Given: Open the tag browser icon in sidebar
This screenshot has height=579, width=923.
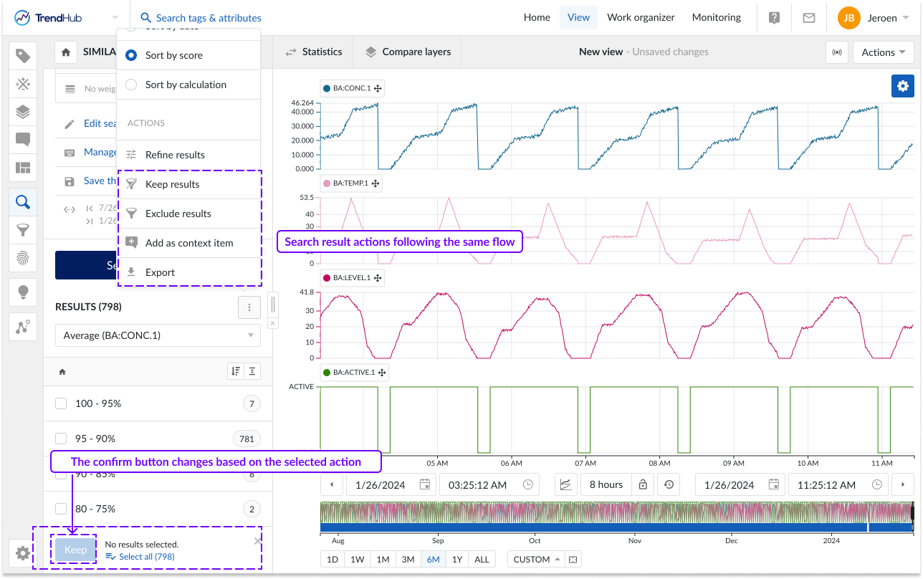Looking at the screenshot, I should point(23,56).
